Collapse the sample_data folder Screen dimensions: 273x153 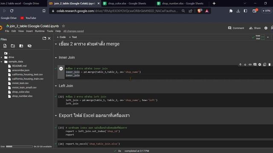point(1,62)
